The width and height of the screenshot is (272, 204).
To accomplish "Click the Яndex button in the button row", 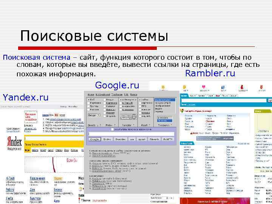I will tap(107, 139).
